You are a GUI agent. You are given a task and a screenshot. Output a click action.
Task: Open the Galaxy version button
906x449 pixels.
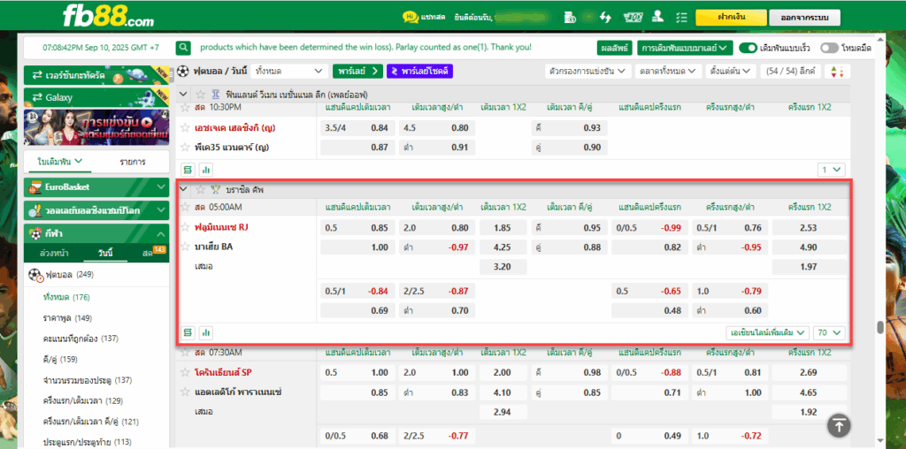[96, 97]
